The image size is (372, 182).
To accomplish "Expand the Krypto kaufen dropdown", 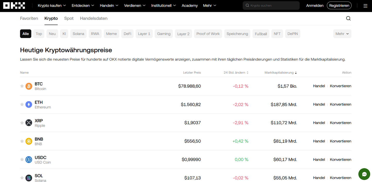I will (51, 5).
